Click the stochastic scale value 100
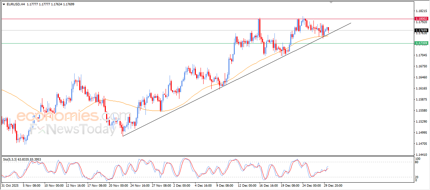The height and width of the screenshot is (190, 430). click(418, 159)
